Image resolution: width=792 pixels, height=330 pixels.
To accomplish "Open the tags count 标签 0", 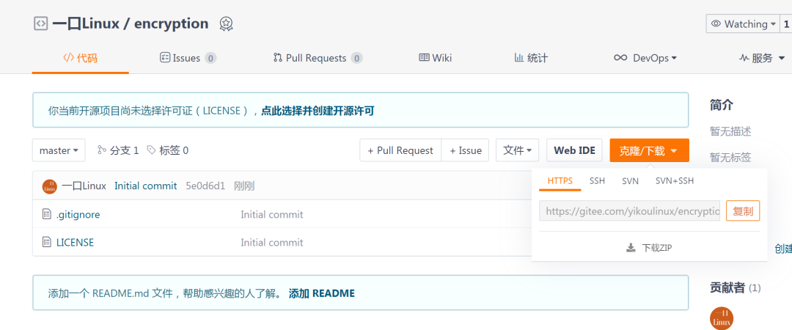I will pos(168,150).
